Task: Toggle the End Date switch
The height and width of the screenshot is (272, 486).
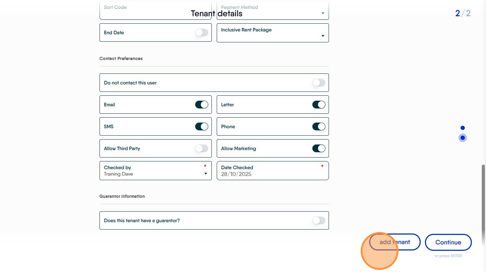Action: pyautogui.click(x=202, y=32)
